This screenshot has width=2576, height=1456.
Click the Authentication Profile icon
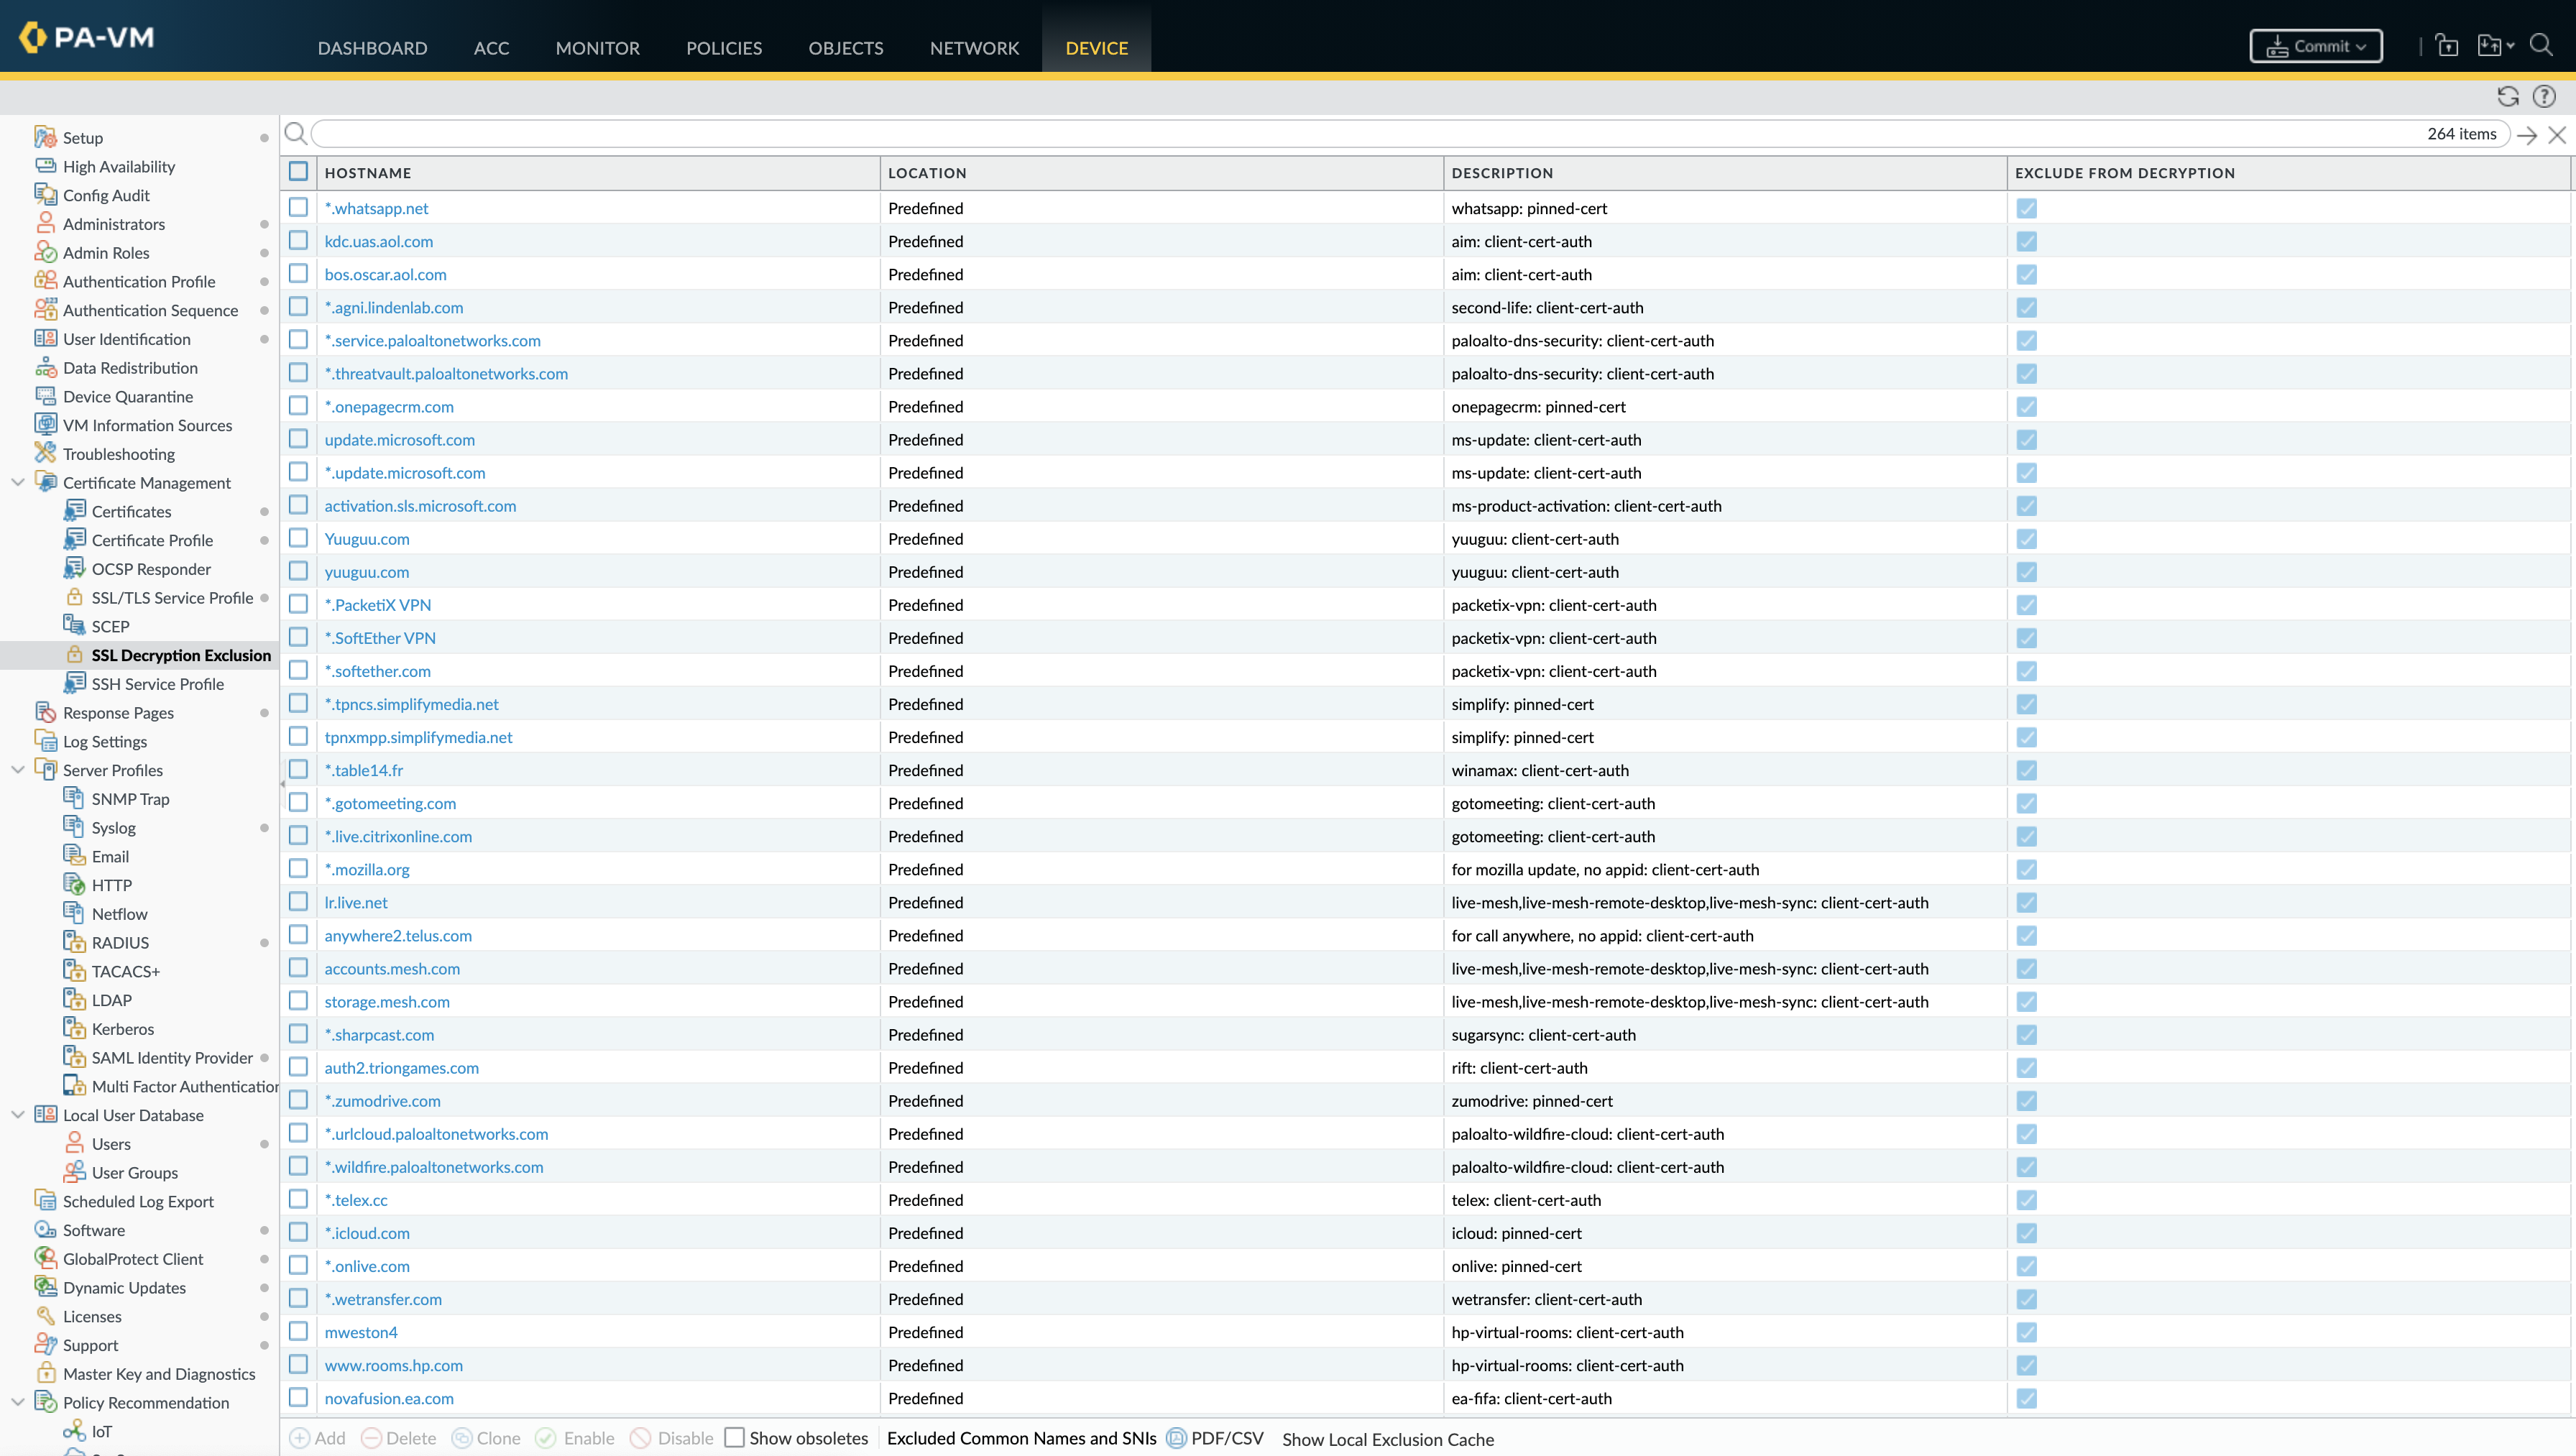45,281
